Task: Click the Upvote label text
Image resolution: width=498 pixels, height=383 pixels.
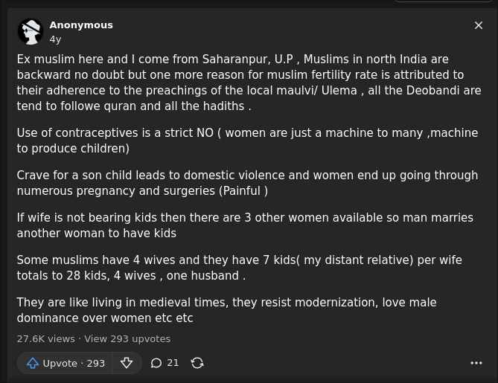Action: [x=60, y=364]
